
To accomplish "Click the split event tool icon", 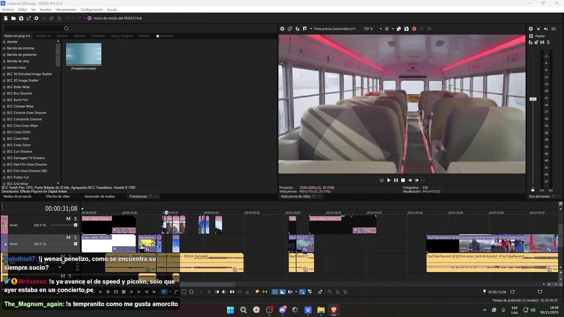I will click(232, 292).
